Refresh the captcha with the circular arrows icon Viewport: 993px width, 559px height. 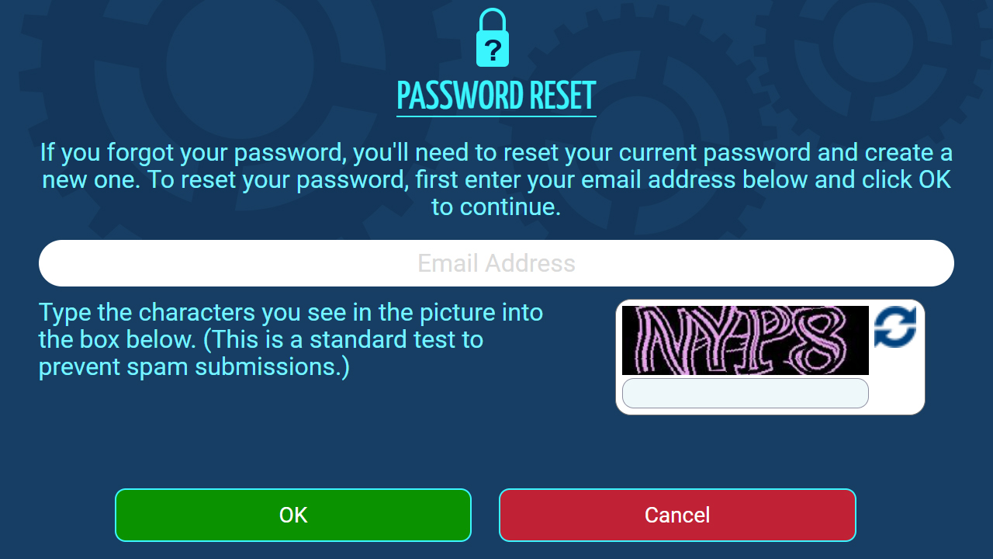tap(895, 327)
